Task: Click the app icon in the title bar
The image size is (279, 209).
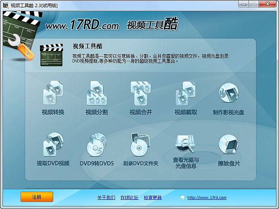Action: pyautogui.click(x=6, y=5)
